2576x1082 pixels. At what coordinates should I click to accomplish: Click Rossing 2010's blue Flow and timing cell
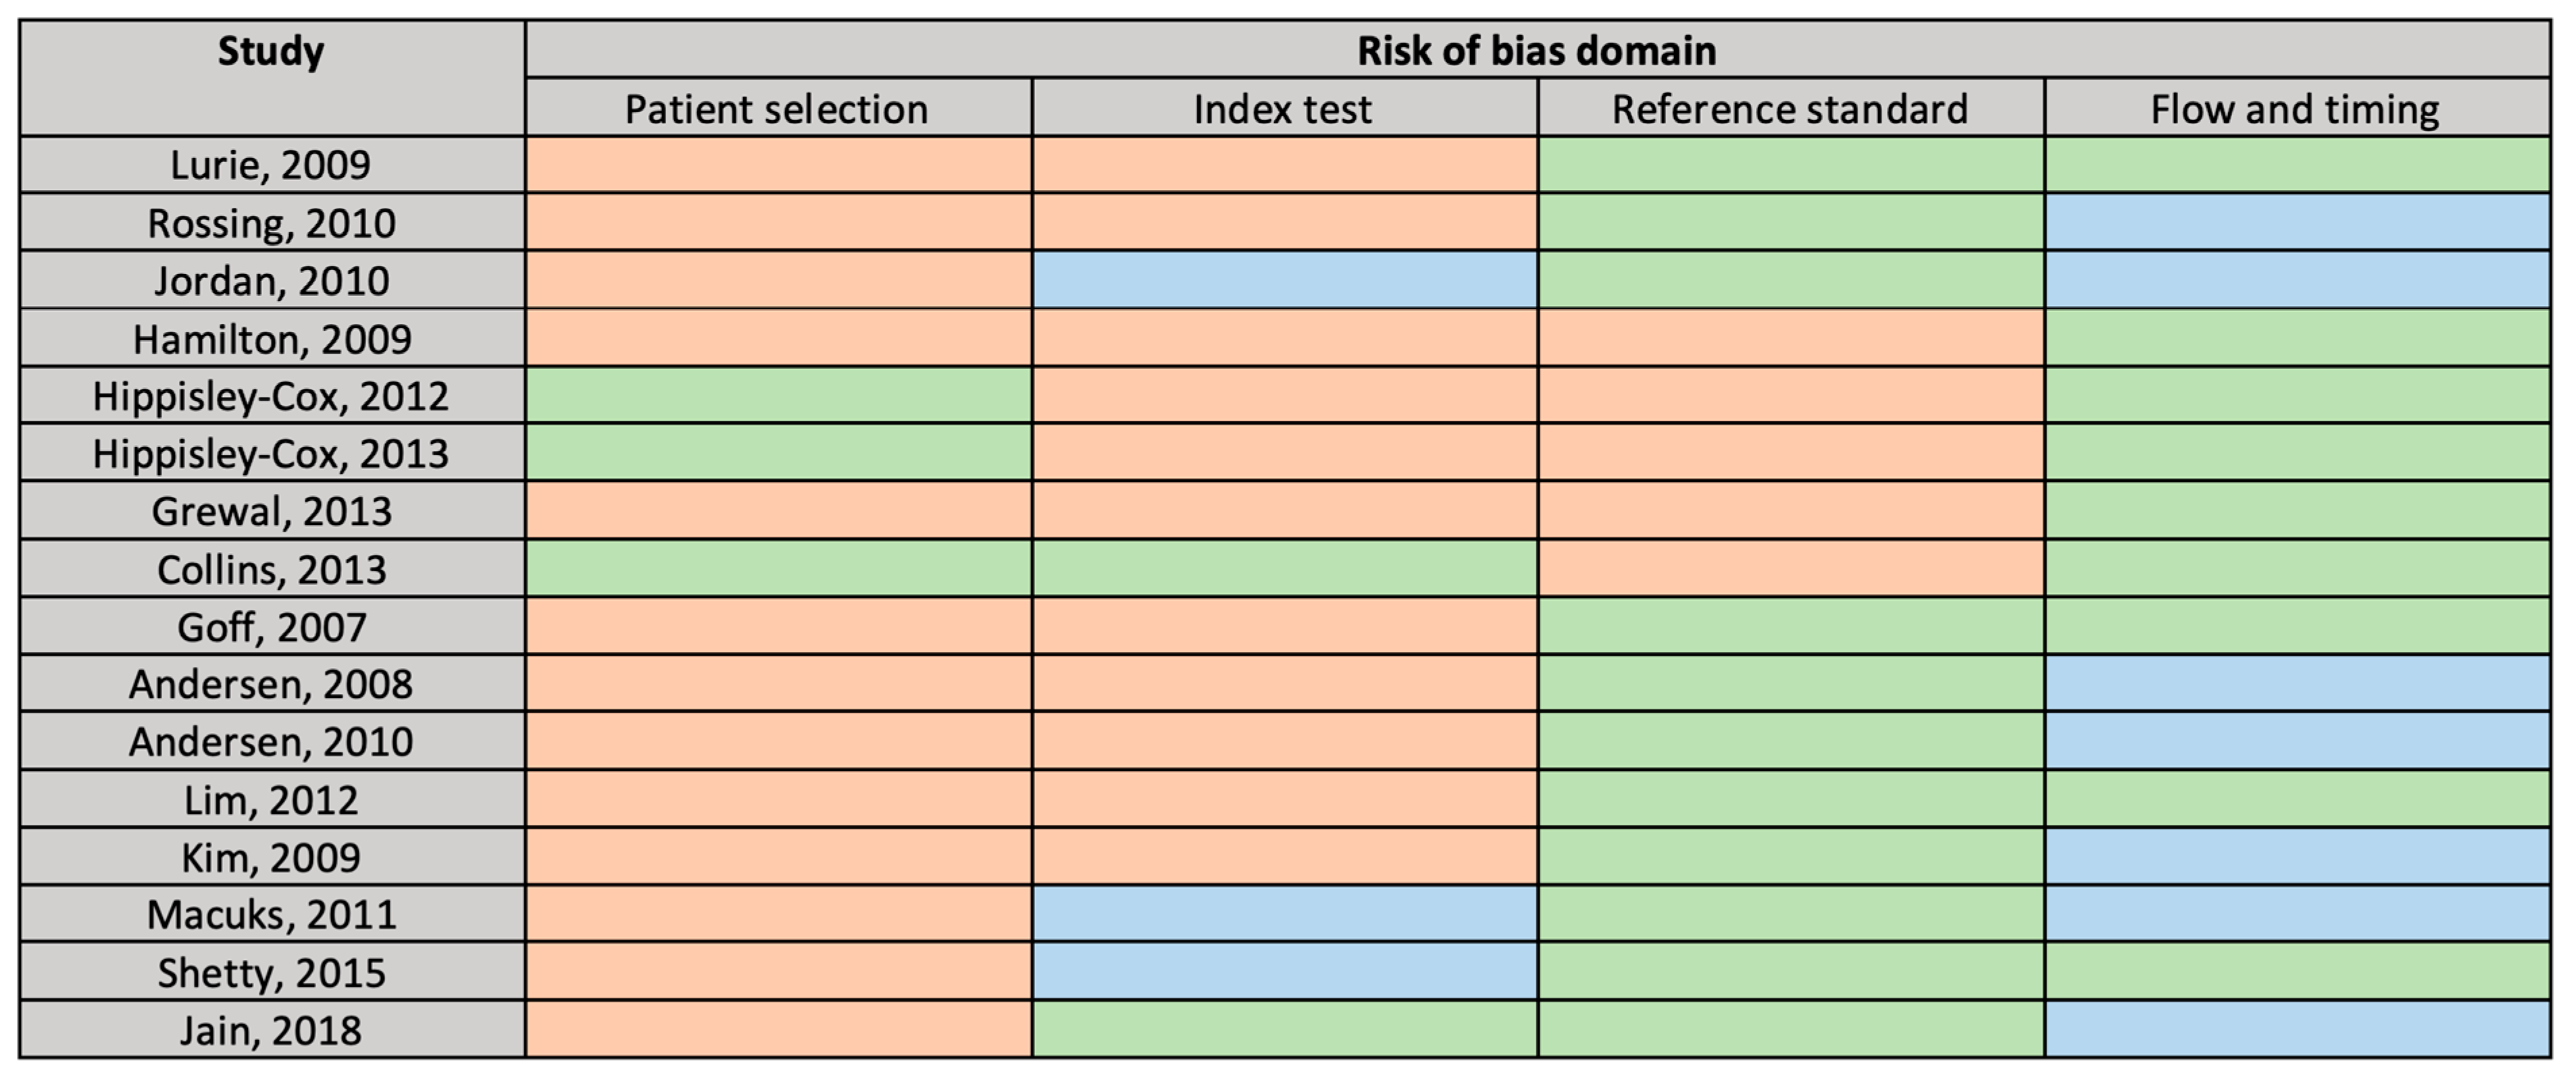[2297, 222]
